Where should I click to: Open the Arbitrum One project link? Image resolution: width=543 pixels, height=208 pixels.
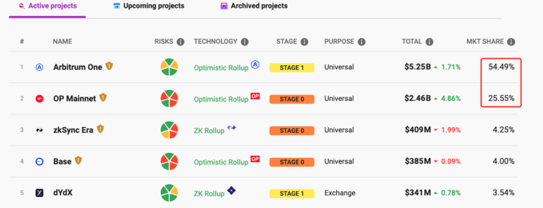click(78, 67)
